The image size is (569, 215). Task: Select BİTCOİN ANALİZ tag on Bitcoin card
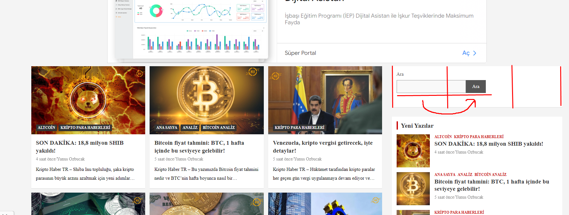(219, 128)
